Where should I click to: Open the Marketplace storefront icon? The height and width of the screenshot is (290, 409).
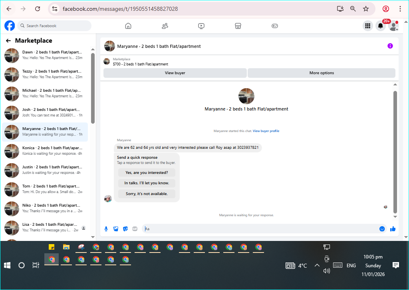point(238,26)
